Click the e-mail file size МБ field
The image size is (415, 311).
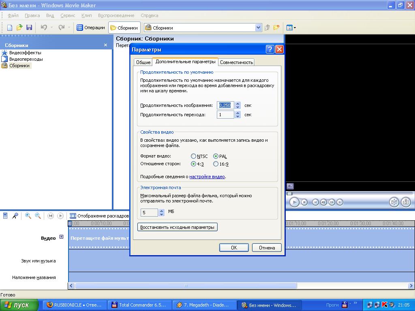[x=149, y=212]
